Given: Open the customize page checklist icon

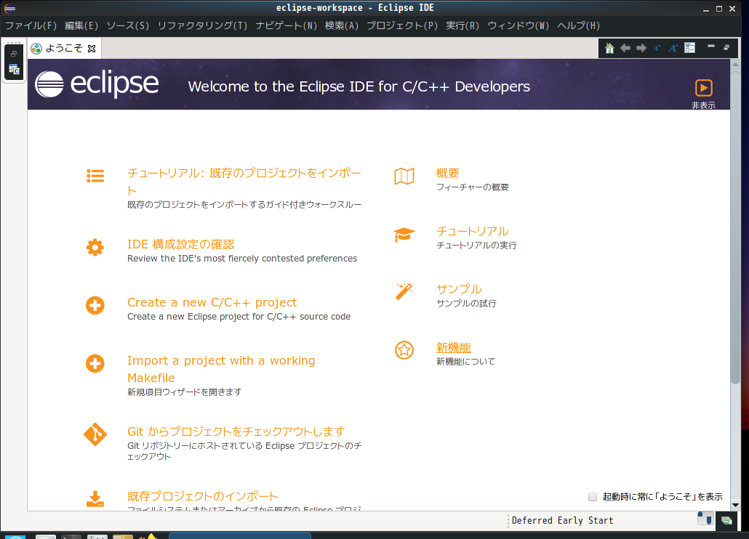Looking at the screenshot, I should pyautogui.click(x=690, y=48).
